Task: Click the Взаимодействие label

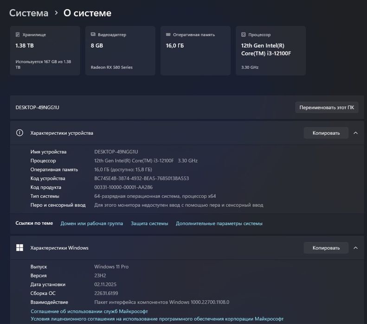Action: click(x=49, y=302)
